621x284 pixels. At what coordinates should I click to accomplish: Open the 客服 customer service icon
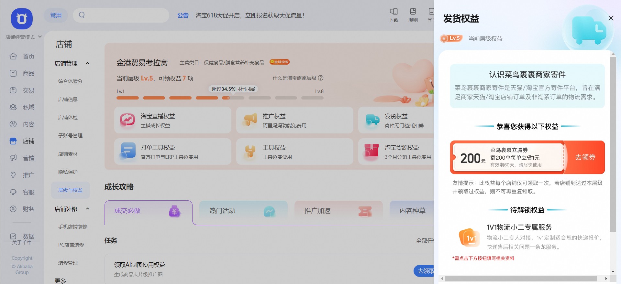point(13,192)
